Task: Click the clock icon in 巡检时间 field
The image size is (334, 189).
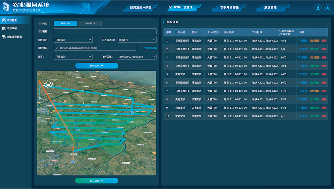Action: click(x=57, y=48)
